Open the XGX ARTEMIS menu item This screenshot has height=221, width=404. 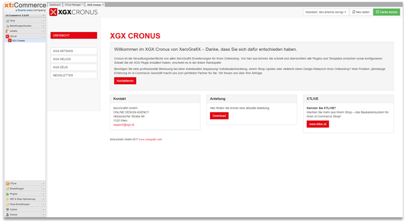coord(74,51)
